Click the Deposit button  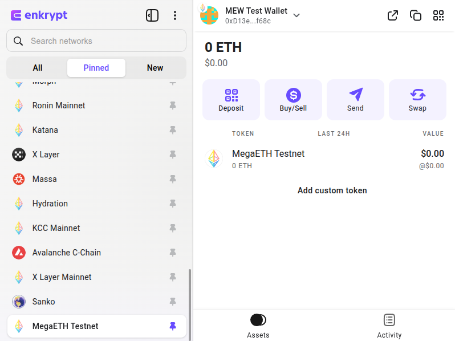point(231,100)
